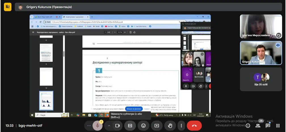
Task: Click the blue "Більше не ділитися" button
Action: point(134,109)
